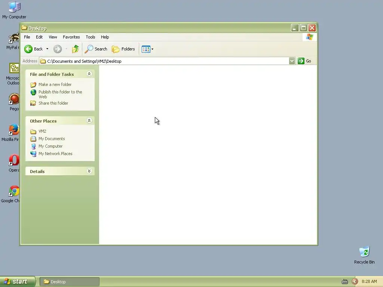
Task: Maximize the Desktop window
Action: [x=303, y=28]
